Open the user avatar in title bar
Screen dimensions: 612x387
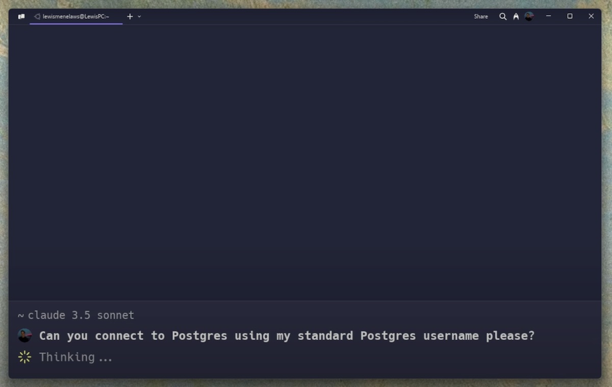pyautogui.click(x=529, y=16)
